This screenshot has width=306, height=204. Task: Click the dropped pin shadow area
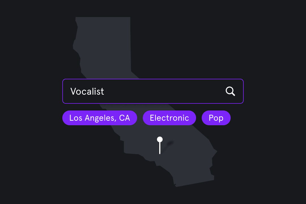(x=169, y=144)
